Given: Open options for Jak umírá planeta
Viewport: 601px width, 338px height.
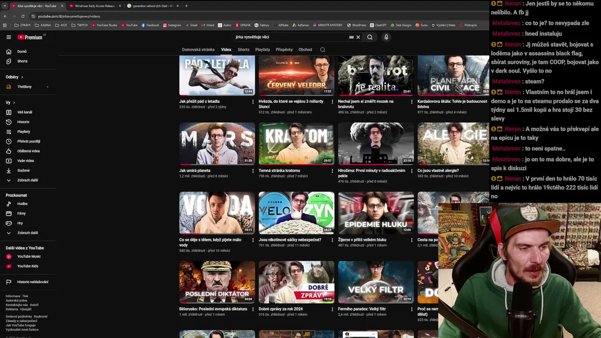Looking at the screenshot, I should 253,171.
